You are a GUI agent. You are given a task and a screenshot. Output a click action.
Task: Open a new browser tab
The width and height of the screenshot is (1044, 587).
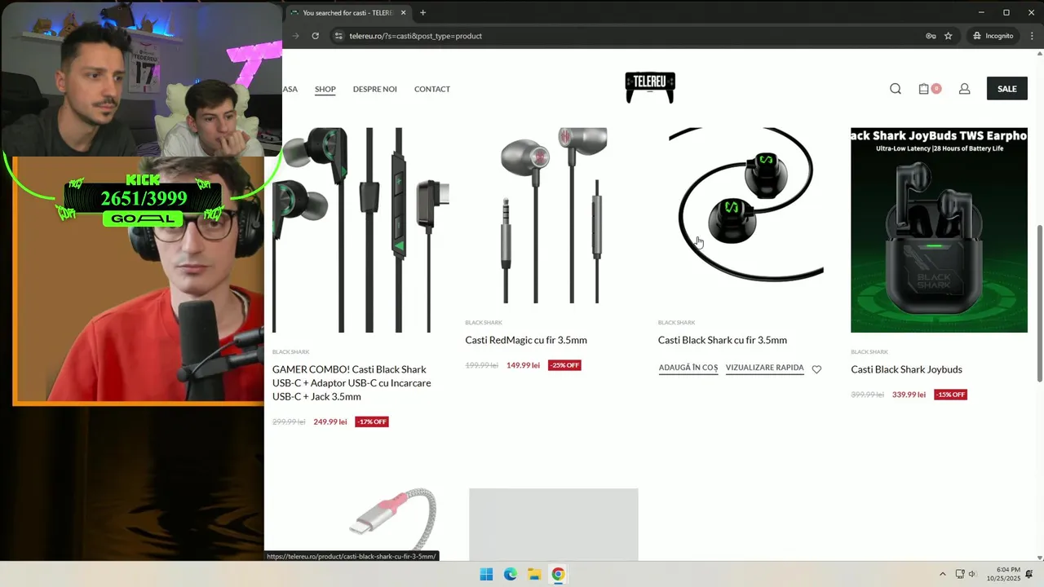pyautogui.click(x=422, y=13)
